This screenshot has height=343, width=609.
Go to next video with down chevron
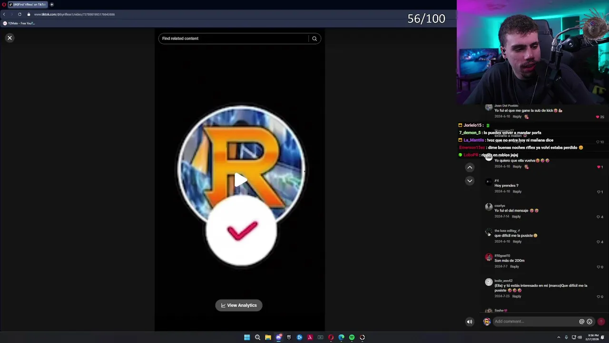click(x=470, y=181)
